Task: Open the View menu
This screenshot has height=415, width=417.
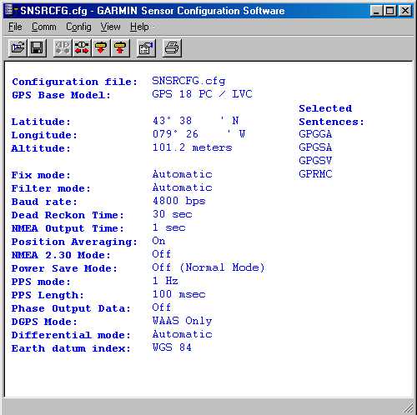Action: [x=110, y=27]
